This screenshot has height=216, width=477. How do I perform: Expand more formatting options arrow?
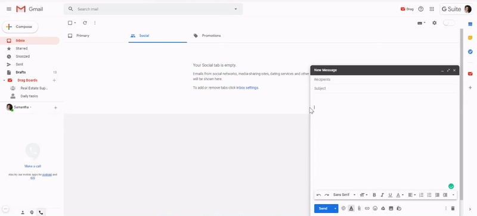click(453, 195)
